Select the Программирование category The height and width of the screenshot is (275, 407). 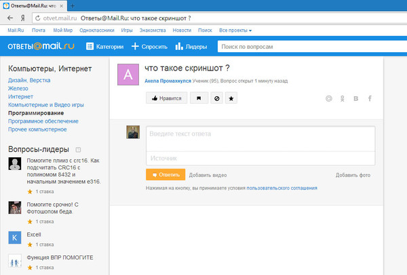(36, 113)
